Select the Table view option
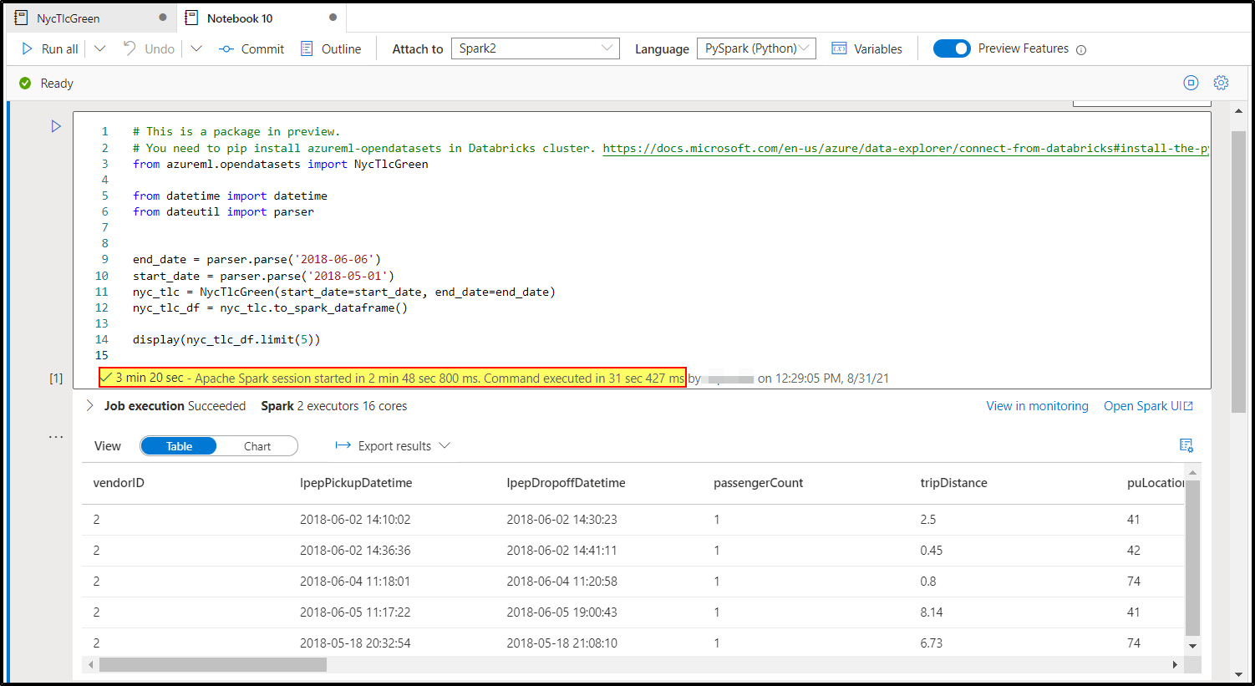This screenshot has width=1255, height=686. pos(179,446)
